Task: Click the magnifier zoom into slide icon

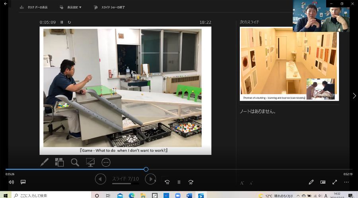Action: [75, 162]
